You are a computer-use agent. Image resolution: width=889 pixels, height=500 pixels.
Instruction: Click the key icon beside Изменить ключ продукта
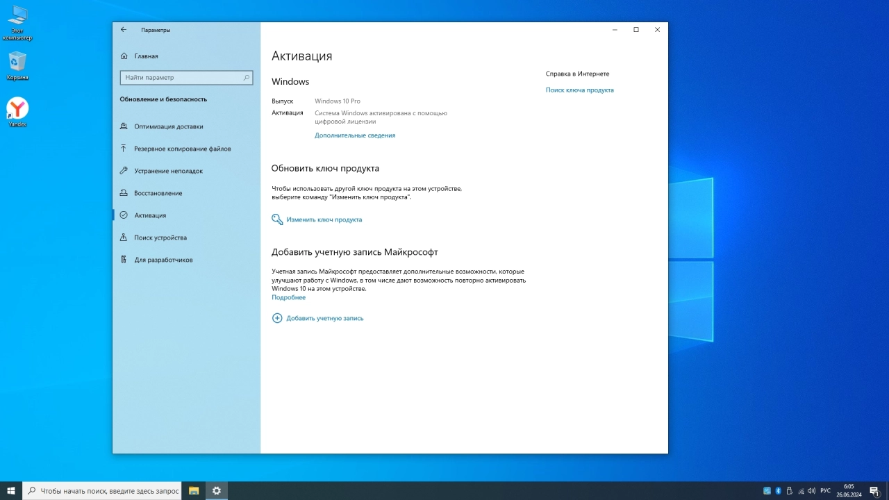point(277,219)
